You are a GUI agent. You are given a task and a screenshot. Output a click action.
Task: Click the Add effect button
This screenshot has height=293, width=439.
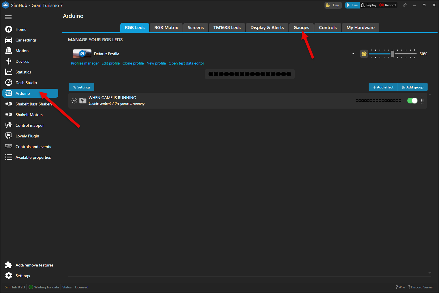pos(383,87)
